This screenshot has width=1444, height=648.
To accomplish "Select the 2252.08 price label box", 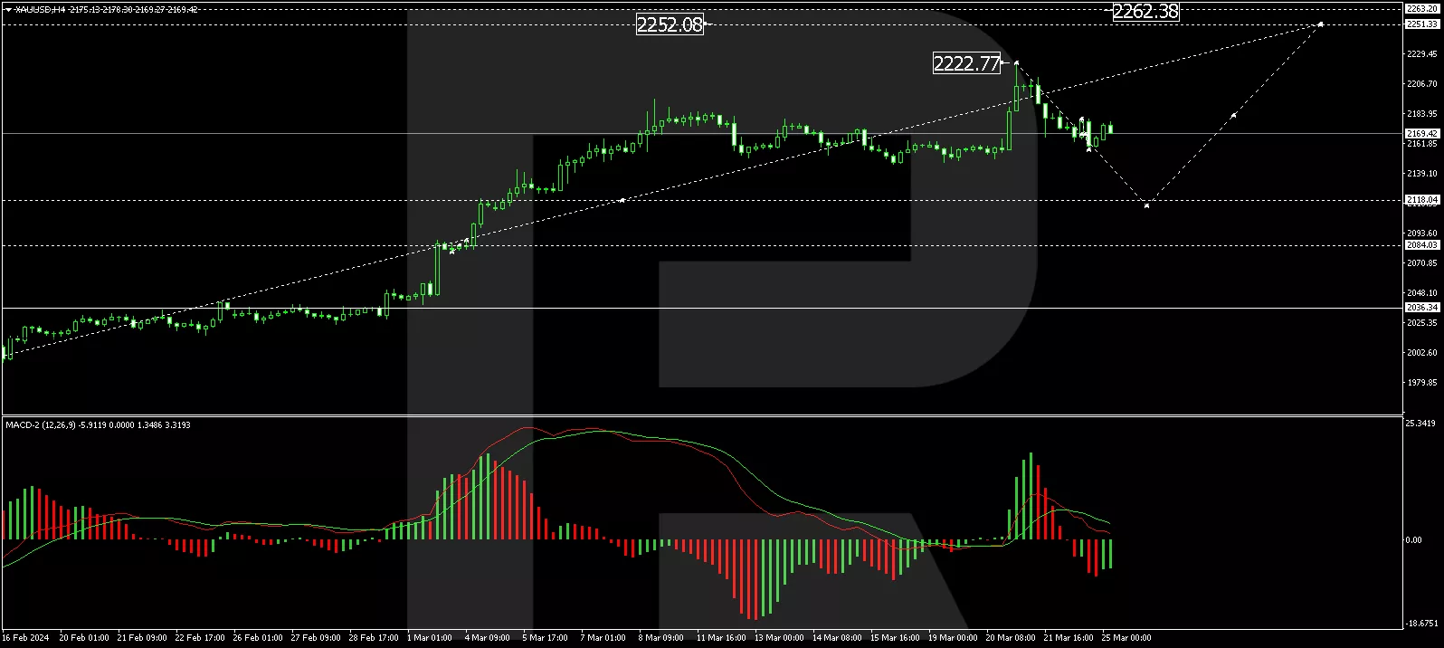I will [670, 24].
